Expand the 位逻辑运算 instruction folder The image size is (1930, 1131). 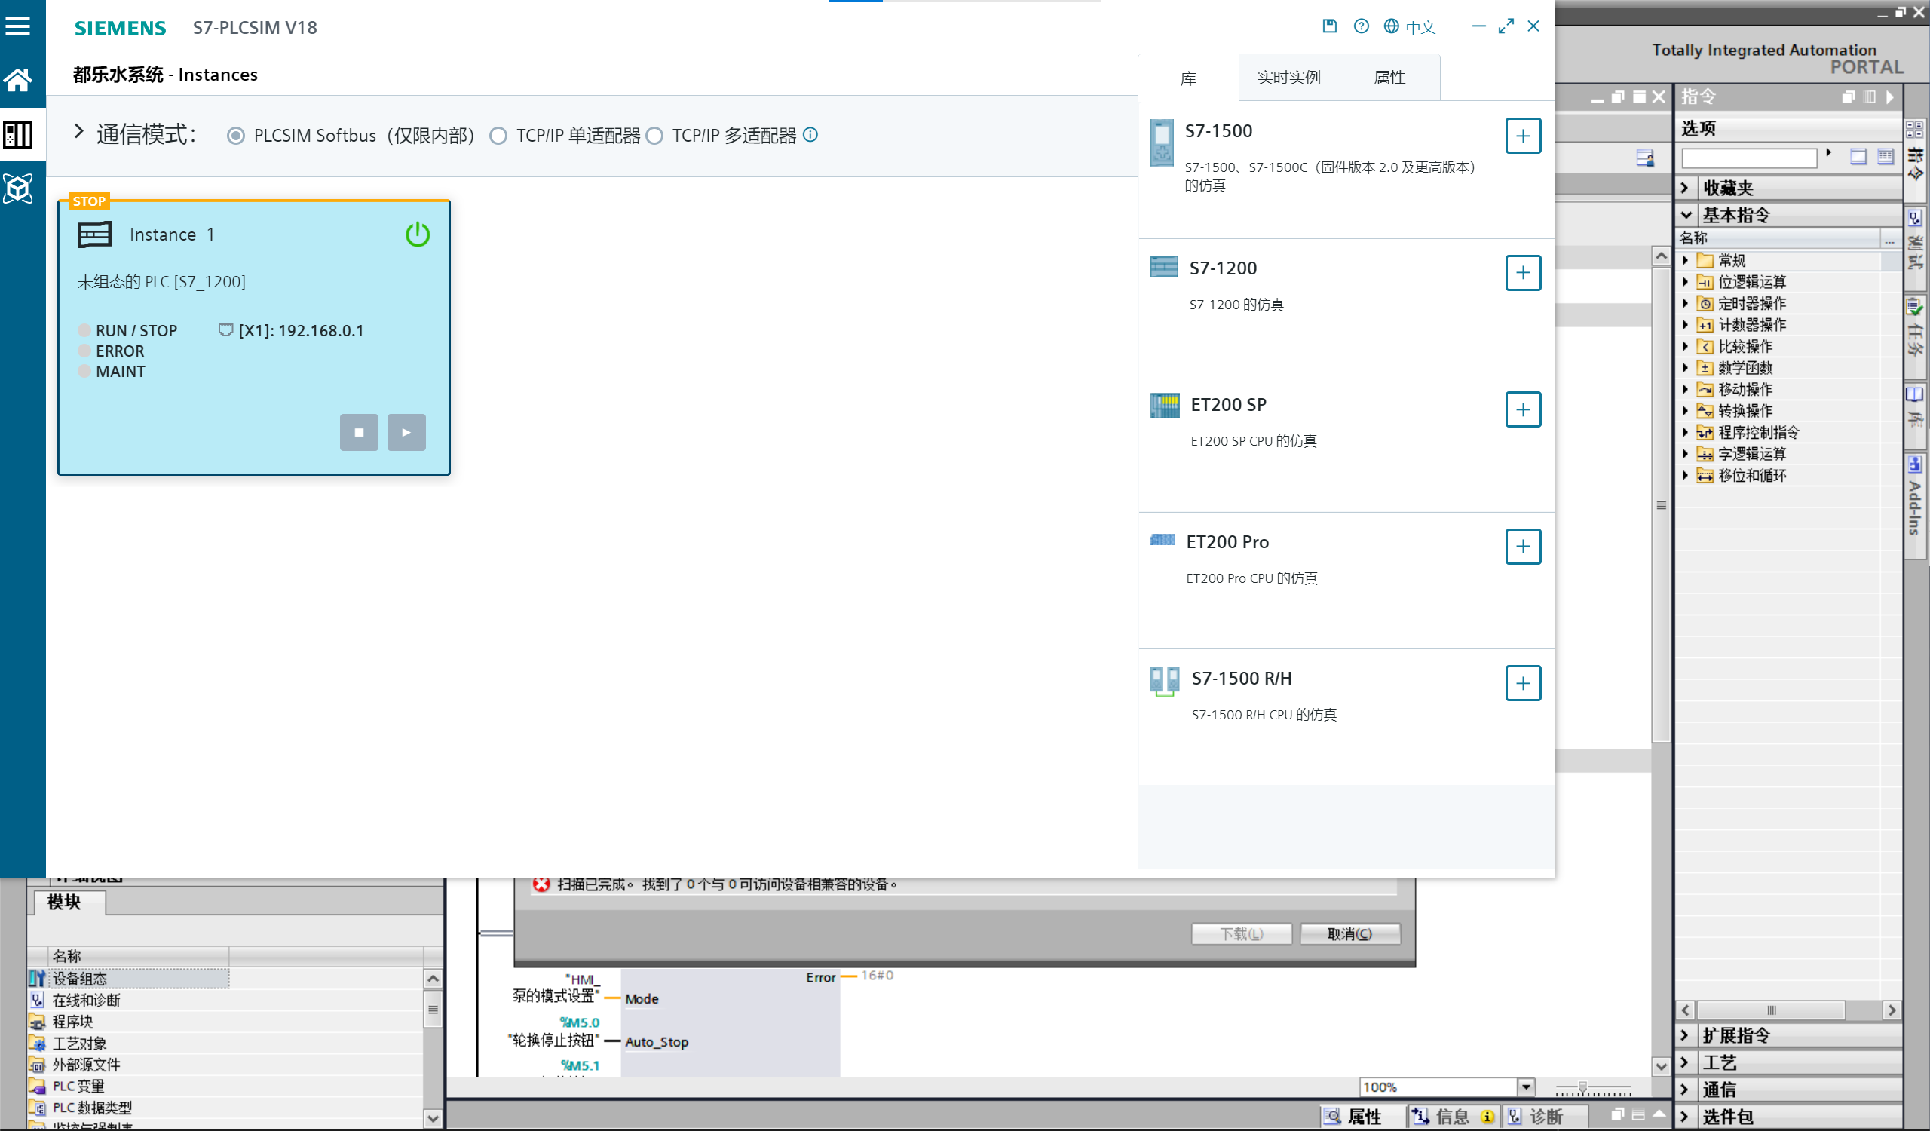[1685, 282]
